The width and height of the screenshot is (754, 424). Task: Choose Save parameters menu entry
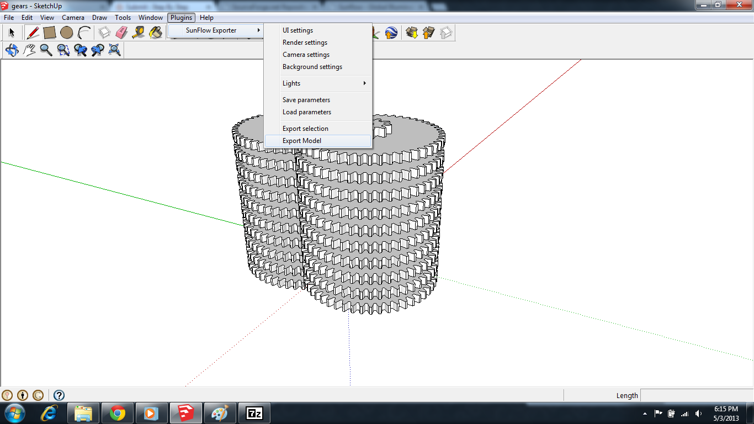306,100
